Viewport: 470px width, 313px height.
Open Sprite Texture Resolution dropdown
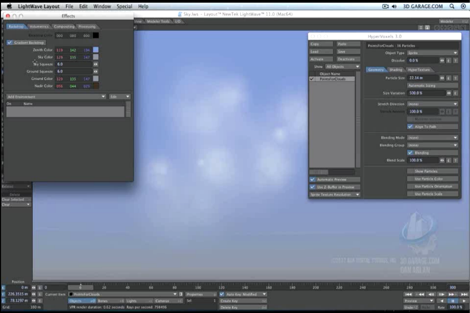[x=334, y=195]
